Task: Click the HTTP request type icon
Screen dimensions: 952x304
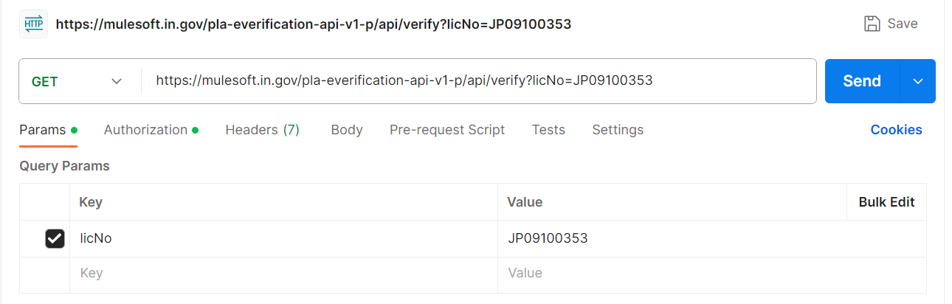Action: click(x=34, y=24)
